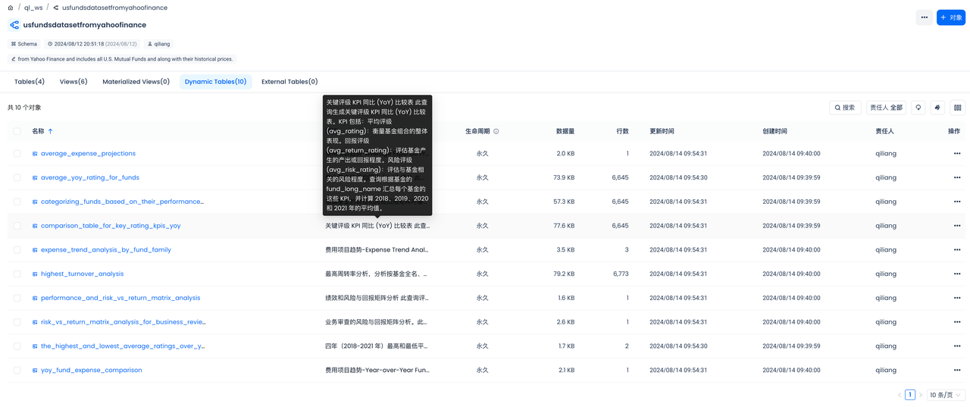Go to home via breadcrumb icon
This screenshot has height=407, width=970.
(11, 8)
